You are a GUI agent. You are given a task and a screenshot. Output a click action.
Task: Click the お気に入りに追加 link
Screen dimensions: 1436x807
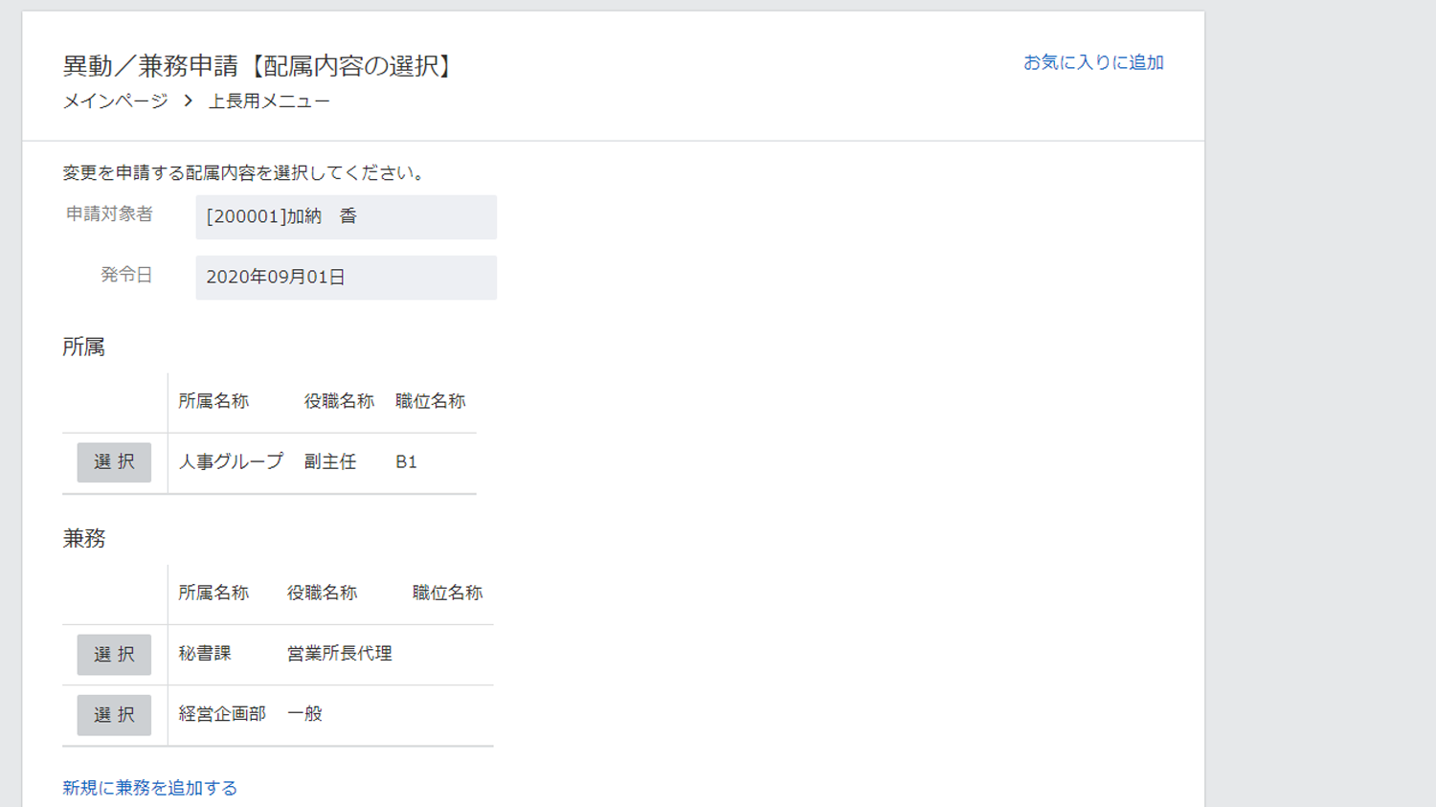click(1093, 63)
